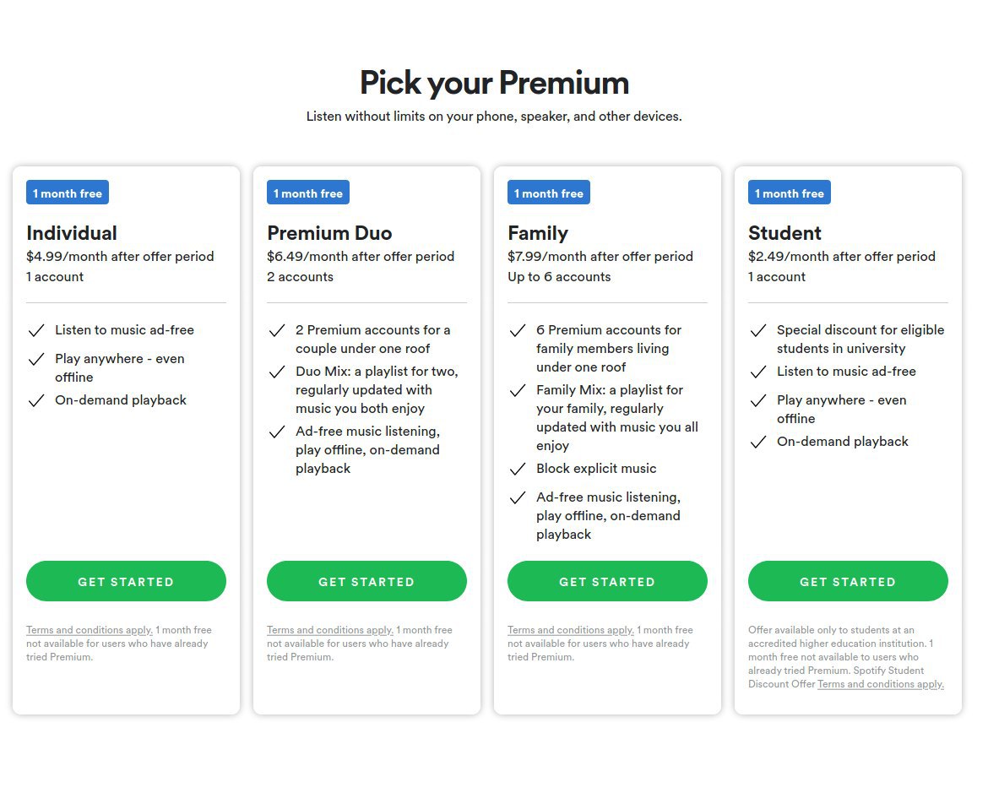Image resolution: width=988 pixels, height=804 pixels.
Task: Open Terms and conditions link in Family card
Action: tap(571, 630)
